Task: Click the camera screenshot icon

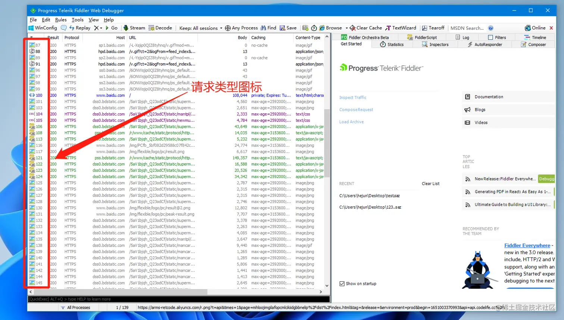Action: tap(305, 28)
